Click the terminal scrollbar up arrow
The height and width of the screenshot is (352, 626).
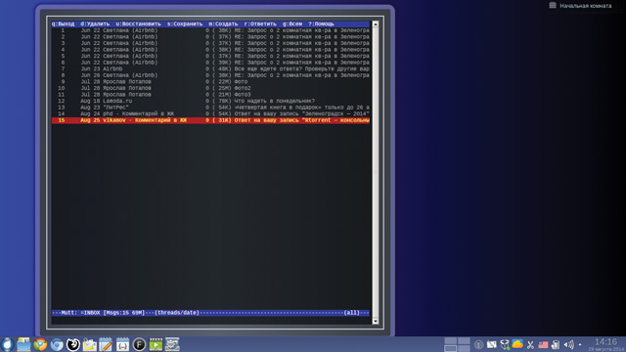pyautogui.click(x=376, y=23)
